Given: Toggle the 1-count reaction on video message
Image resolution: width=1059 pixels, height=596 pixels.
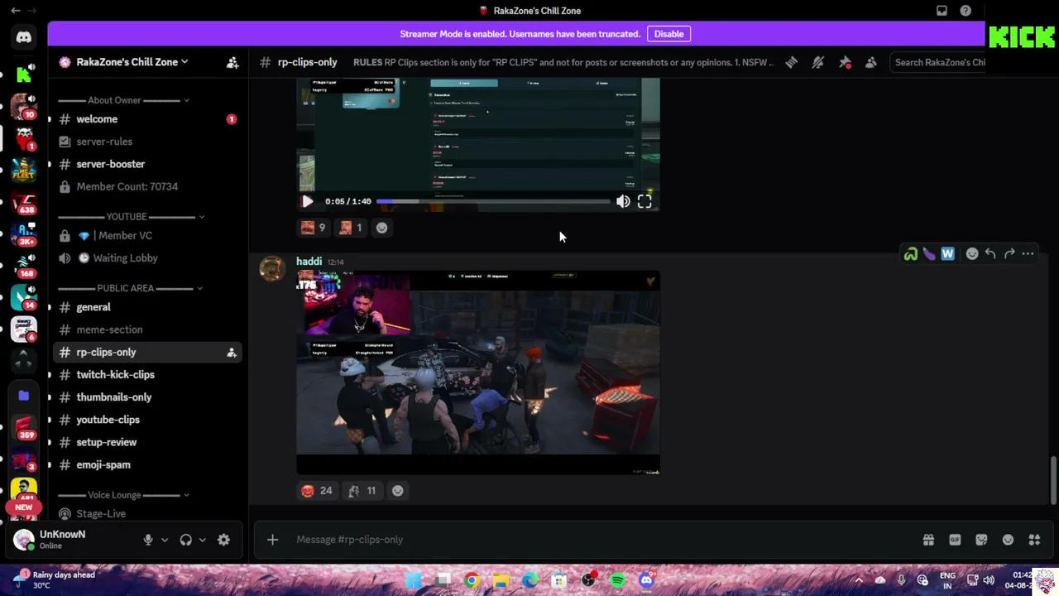Looking at the screenshot, I should pos(351,228).
